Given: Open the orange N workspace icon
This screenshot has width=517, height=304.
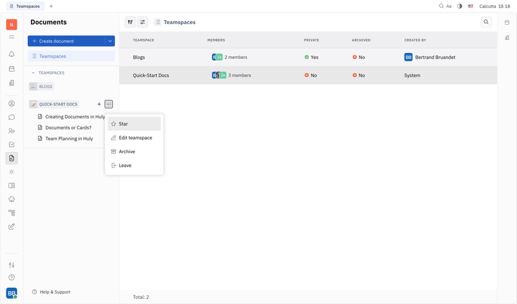Looking at the screenshot, I should click(x=12, y=25).
